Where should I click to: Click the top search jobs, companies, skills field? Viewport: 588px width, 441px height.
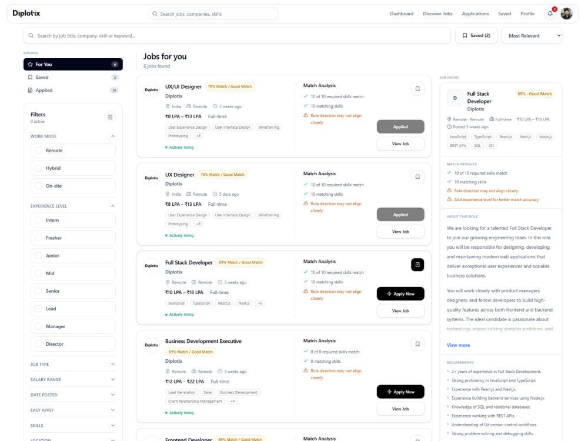pos(213,14)
